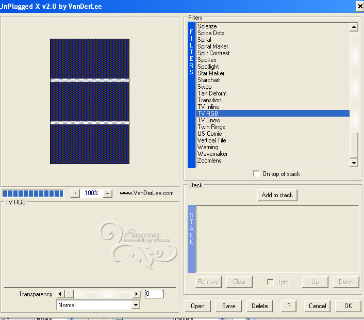
Task: Click the Clear stack button
Action: [239, 282]
